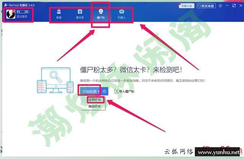Switch to the 僵尸粉 tab

coord(101,14)
